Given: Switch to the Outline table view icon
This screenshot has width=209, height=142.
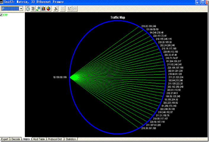Looking at the screenshot, I should coord(33,9).
